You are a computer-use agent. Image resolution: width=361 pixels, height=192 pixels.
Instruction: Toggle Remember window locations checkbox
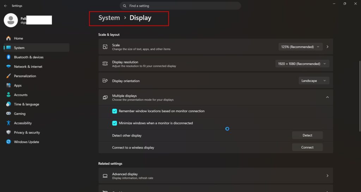click(115, 111)
